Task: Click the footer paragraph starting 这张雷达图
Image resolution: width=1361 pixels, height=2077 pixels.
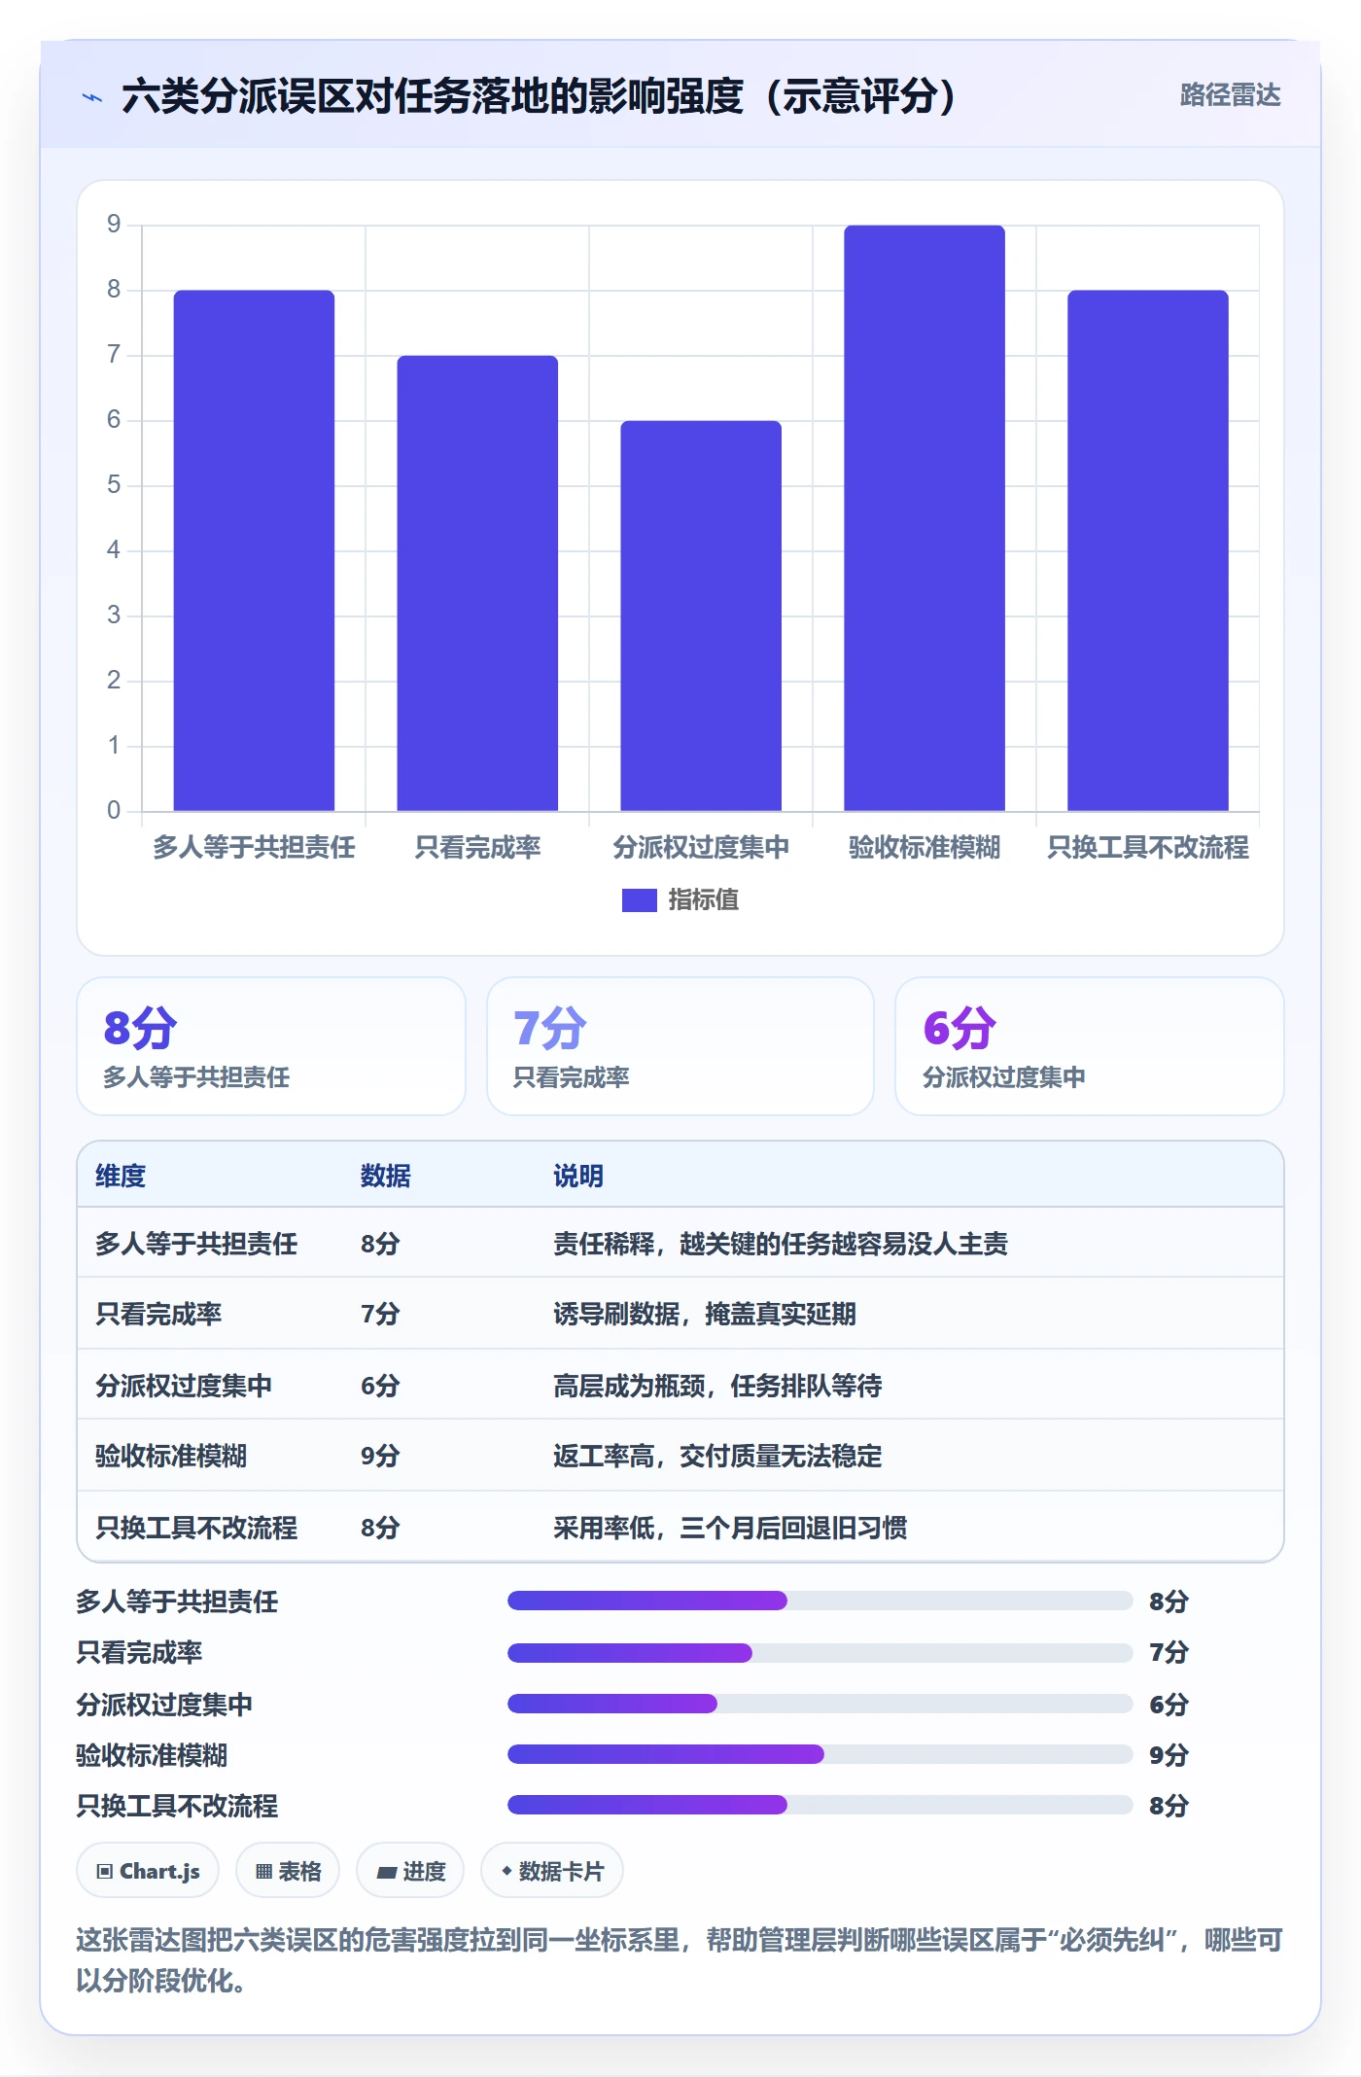Action: coord(680,1960)
